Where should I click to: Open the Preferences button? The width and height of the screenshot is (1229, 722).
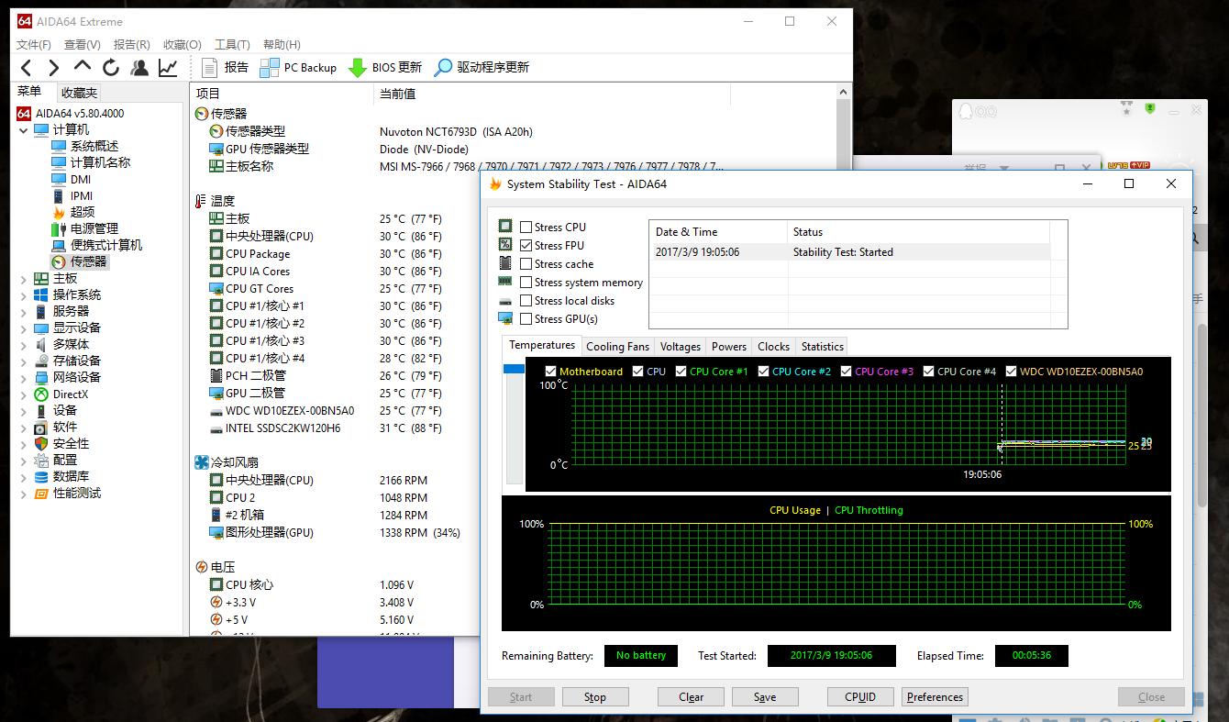(935, 697)
